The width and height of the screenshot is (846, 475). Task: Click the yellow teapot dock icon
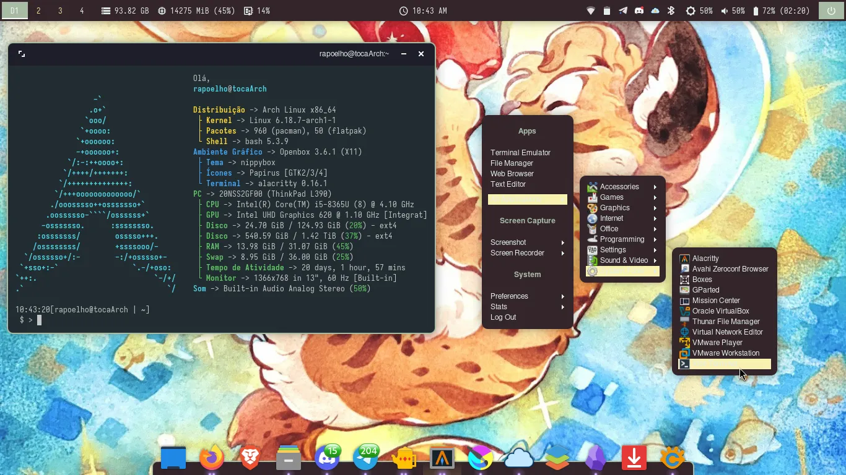click(x=404, y=458)
